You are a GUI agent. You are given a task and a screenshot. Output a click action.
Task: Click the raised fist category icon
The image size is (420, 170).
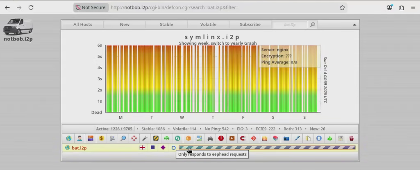[352, 138]
